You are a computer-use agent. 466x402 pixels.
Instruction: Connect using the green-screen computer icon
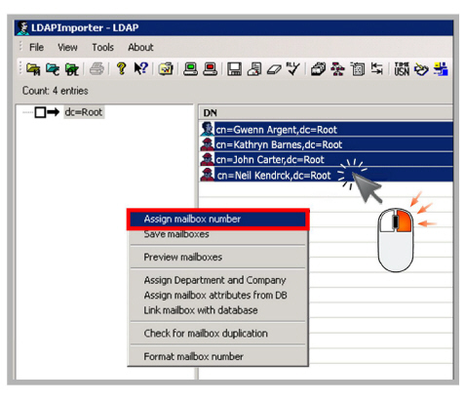(190, 69)
